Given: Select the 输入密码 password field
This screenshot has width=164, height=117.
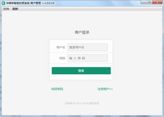Looking at the screenshot, I should pos(87,58).
